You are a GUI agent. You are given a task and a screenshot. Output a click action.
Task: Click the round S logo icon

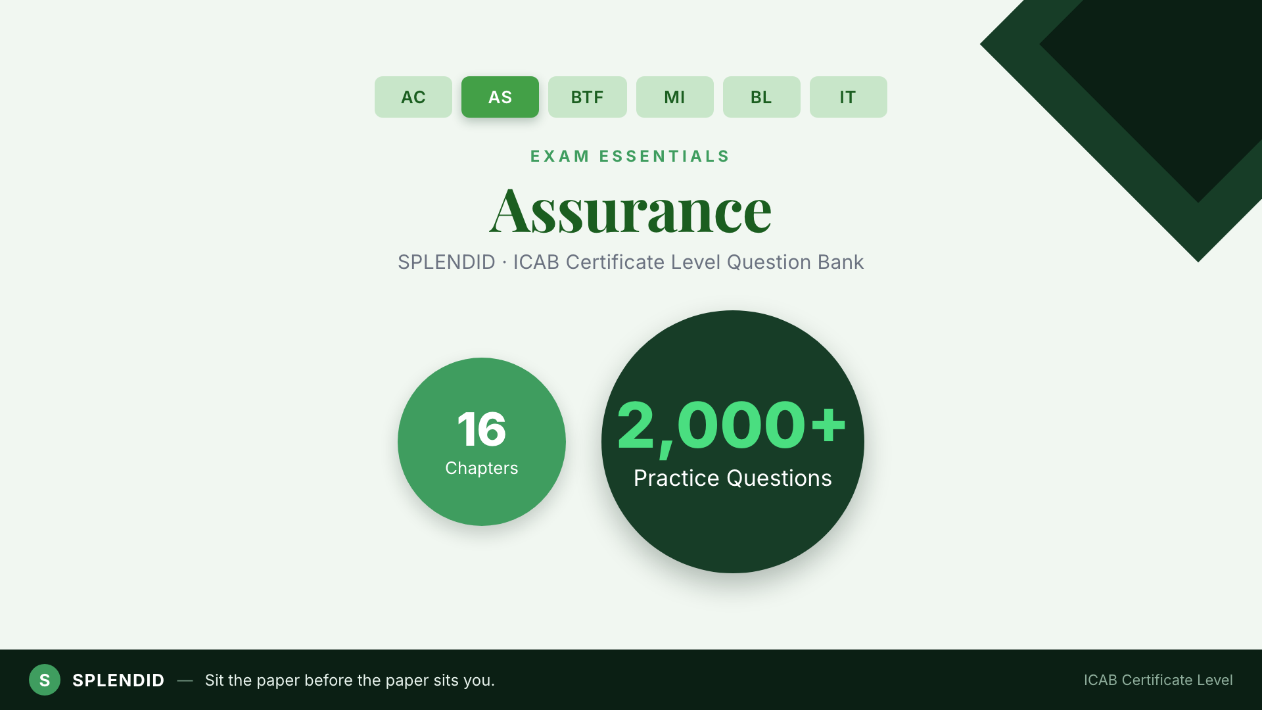[x=45, y=680]
